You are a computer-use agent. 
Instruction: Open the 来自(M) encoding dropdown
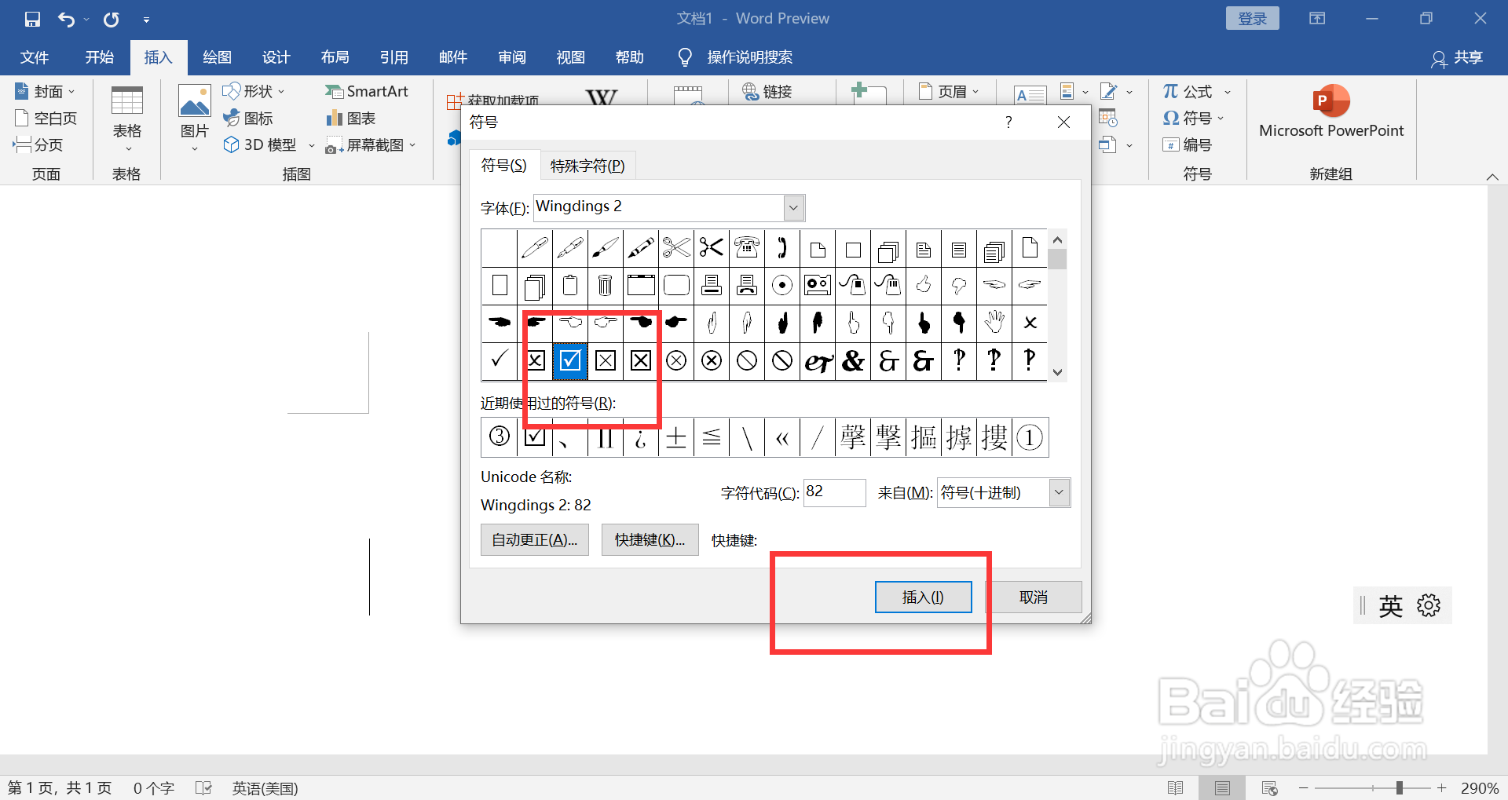click(1060, 492)
